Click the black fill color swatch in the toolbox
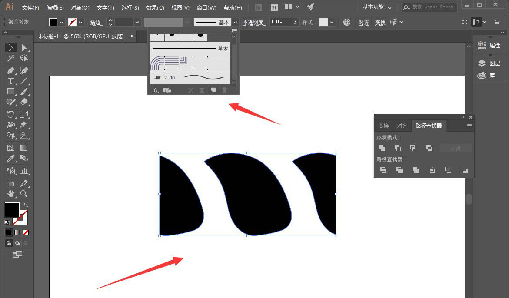This screenshot has height=298, width=509. pos(12,209)
